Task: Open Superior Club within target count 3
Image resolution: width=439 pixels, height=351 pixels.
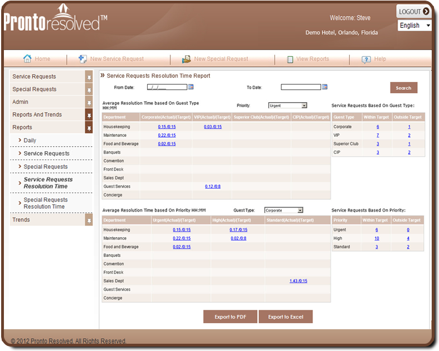Action: pyautogui.click(x=378, y=144)
